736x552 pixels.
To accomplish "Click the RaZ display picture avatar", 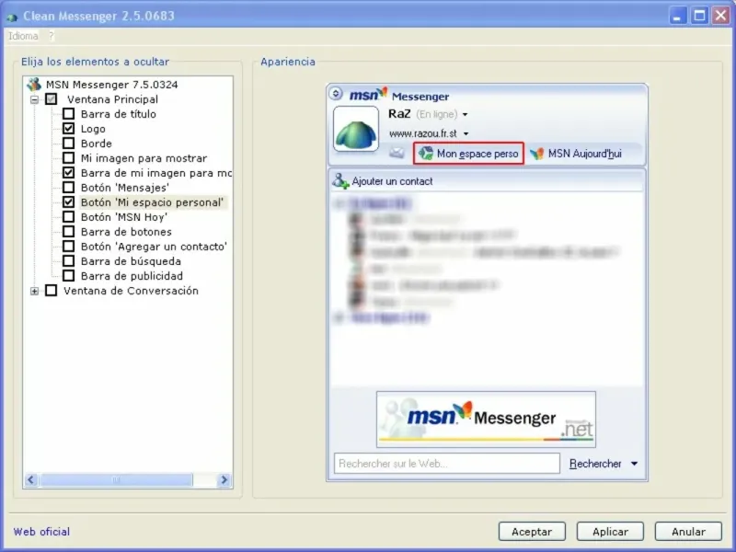I will [356, 129].
